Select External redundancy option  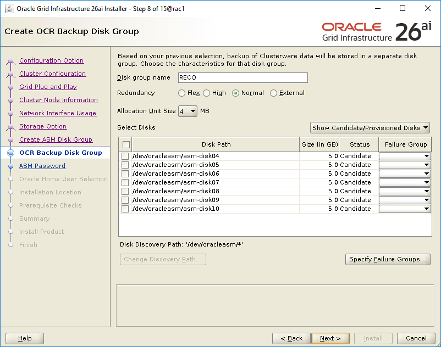coord(273,93)
